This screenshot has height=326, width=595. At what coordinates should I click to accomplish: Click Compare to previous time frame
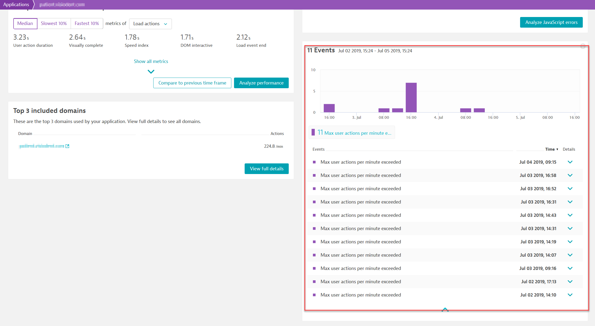192,83
